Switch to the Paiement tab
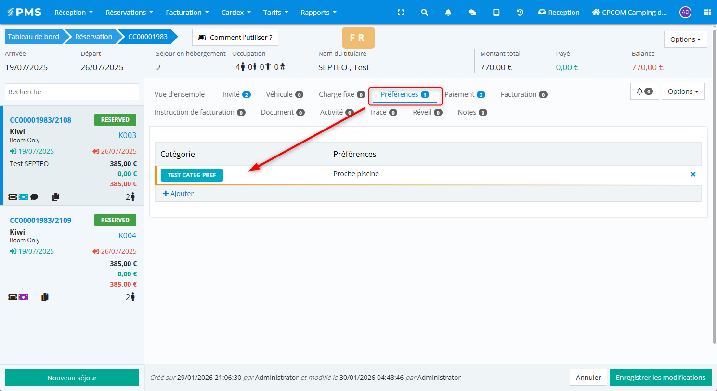The width and height of the screenshot is (717, 391). pyautogui.click(x=464, y=94)
